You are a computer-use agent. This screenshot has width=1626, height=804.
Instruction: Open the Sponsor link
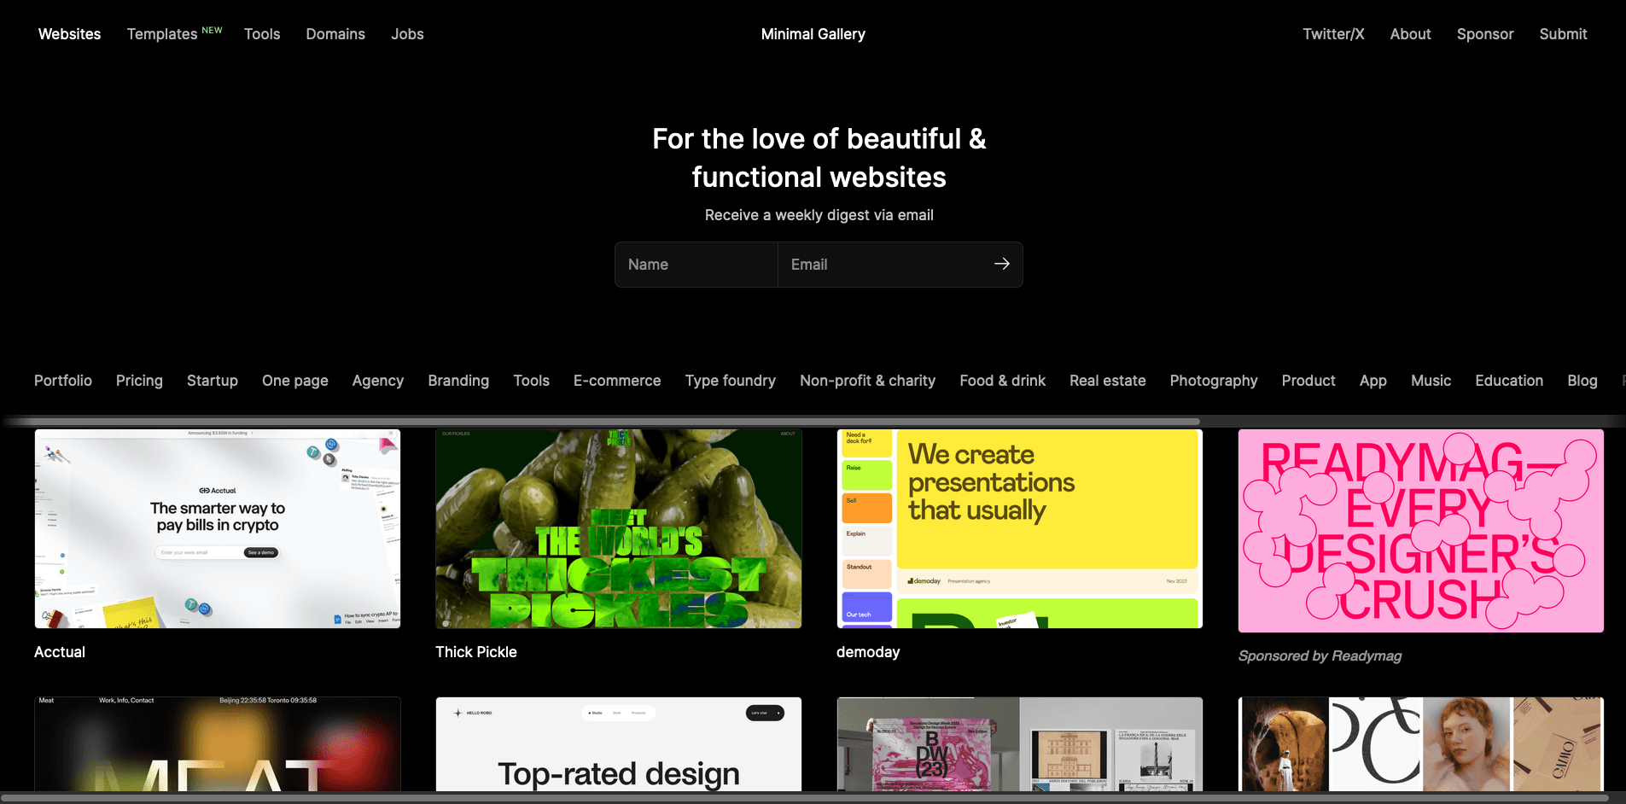tap(1485, 34)
